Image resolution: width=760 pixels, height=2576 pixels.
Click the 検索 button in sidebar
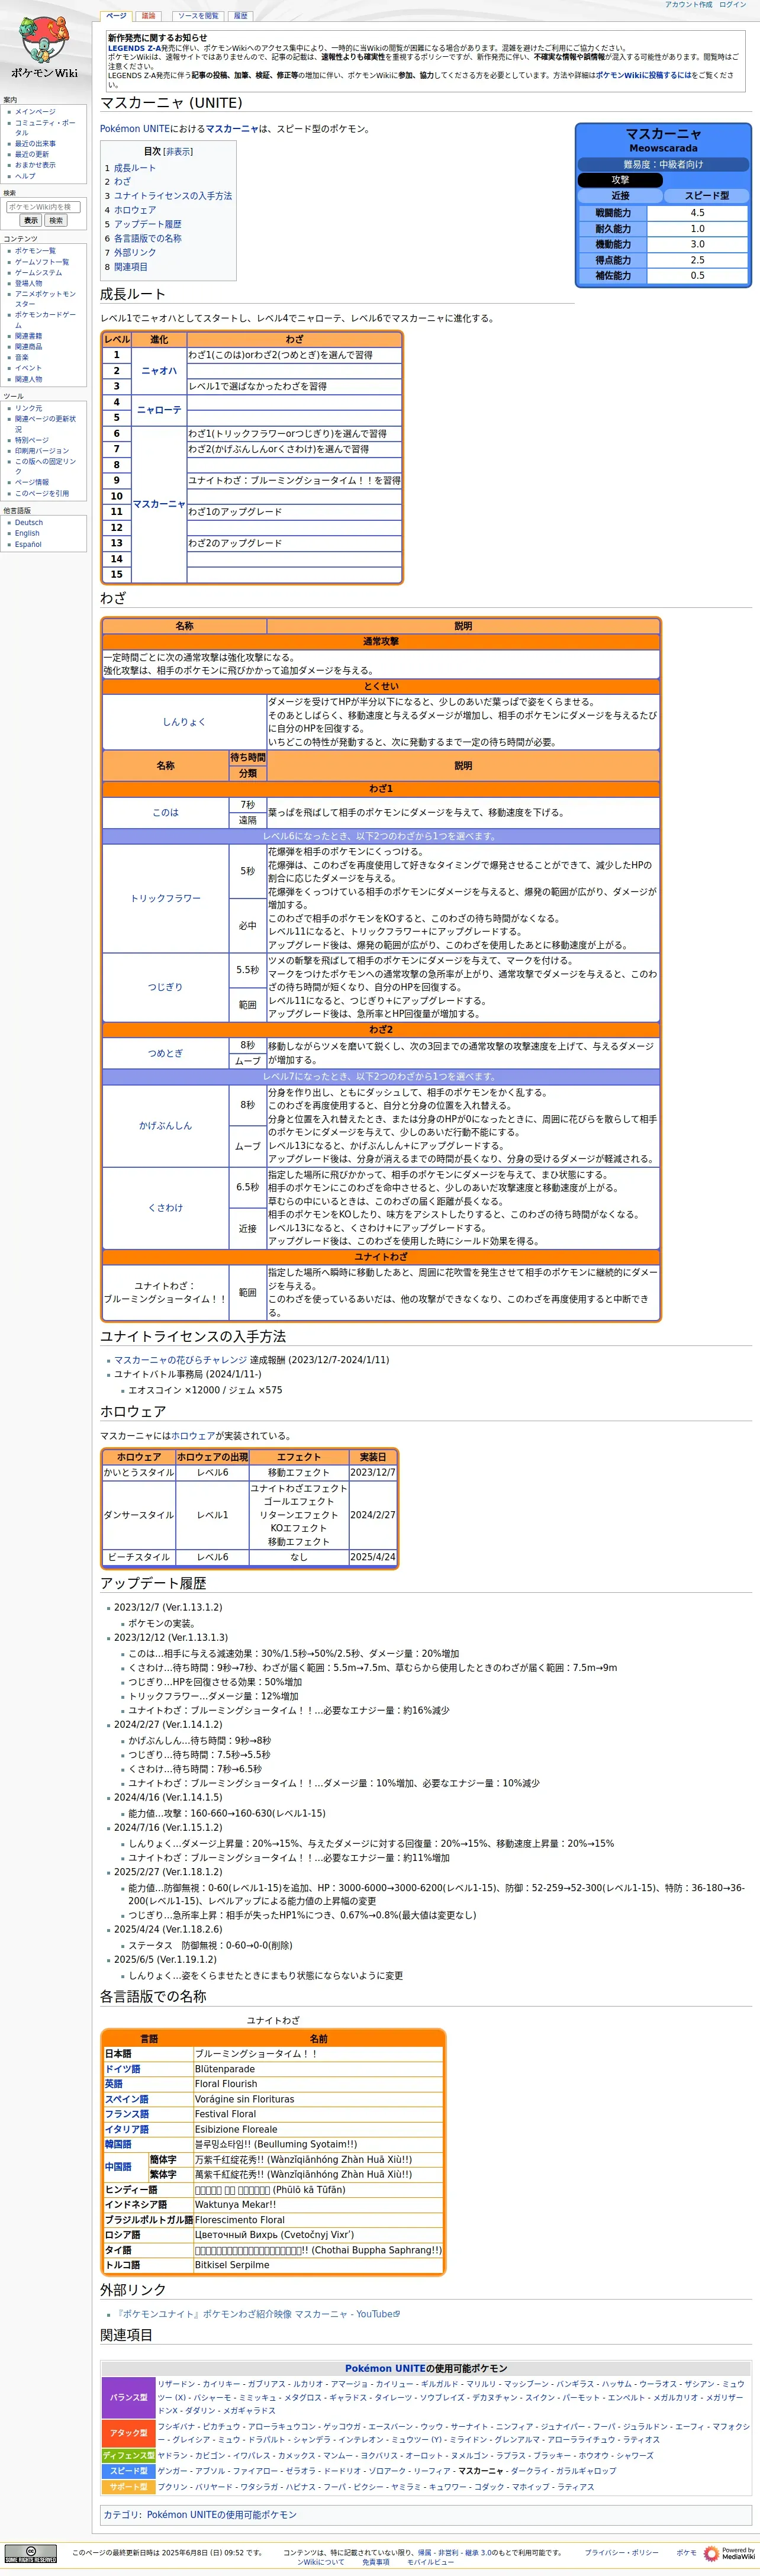(x=56, y=221)
